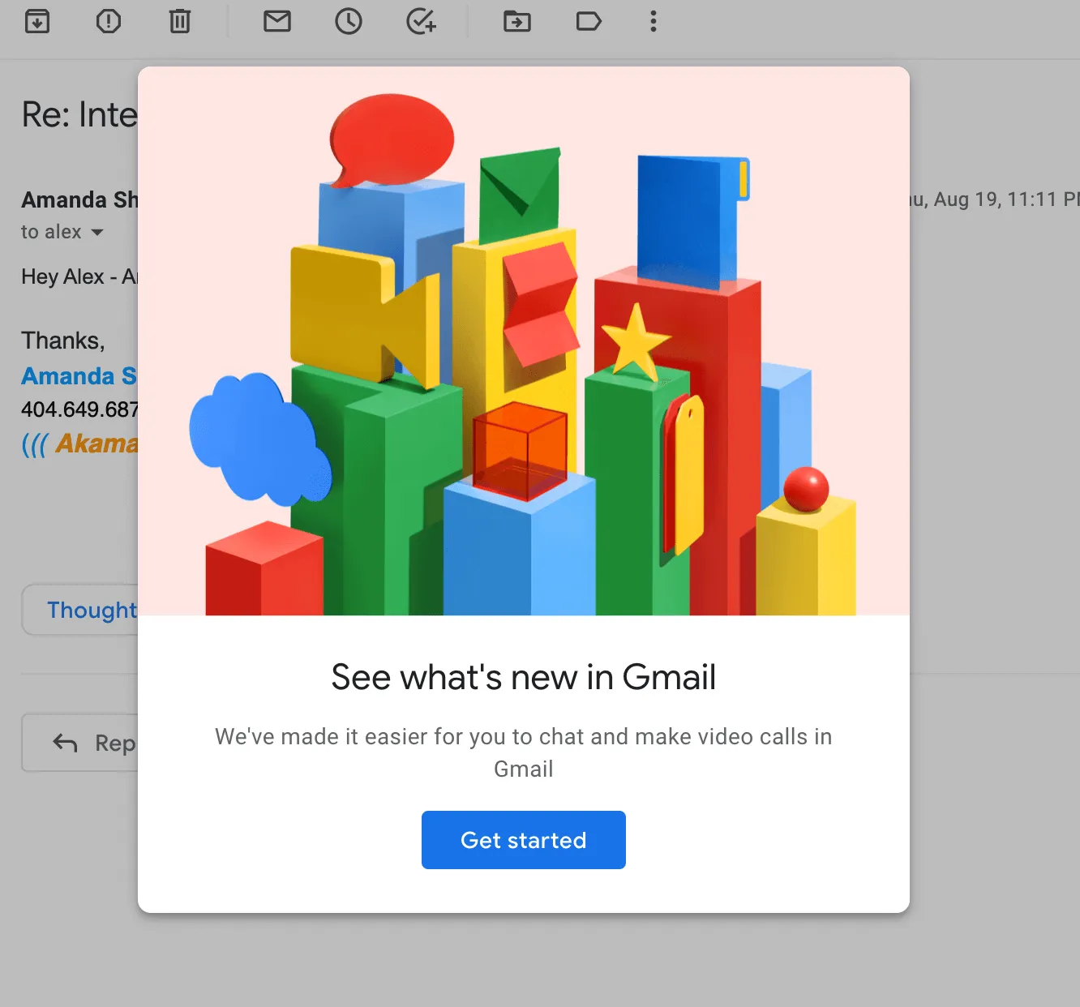This screenshot has height=1007, width=1080.
Task: Click the Archive icon in toolbar
Action: pyautogui.click(x=37, y=21)
